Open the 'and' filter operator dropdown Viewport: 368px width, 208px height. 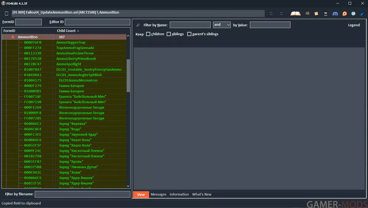[222, 25]
